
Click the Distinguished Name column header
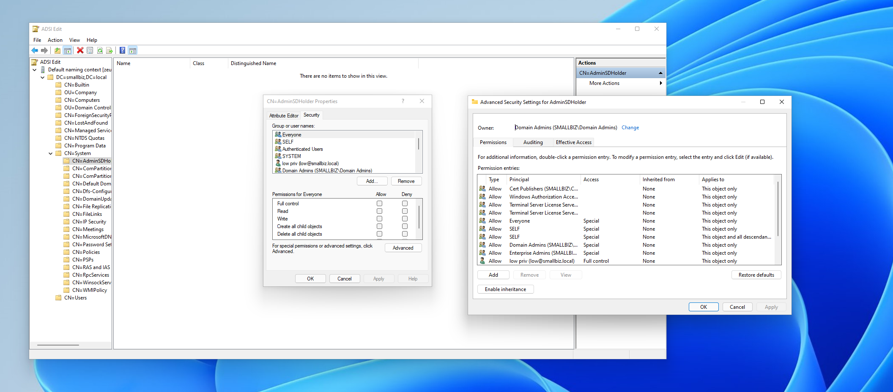click(x=323, y=63)
